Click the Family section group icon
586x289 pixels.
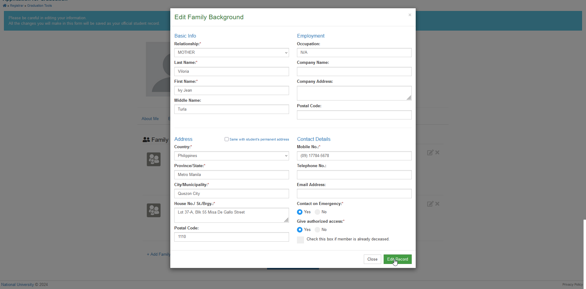click(146, 140)
